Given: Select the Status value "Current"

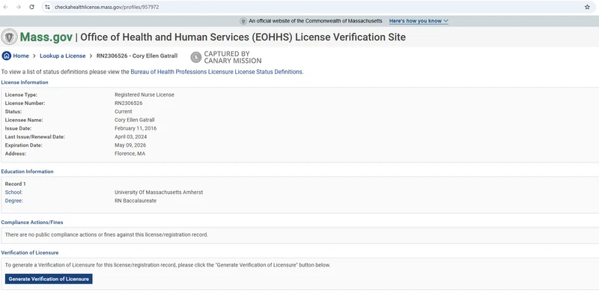Looking at the screenshot, I should pos(124,112).
